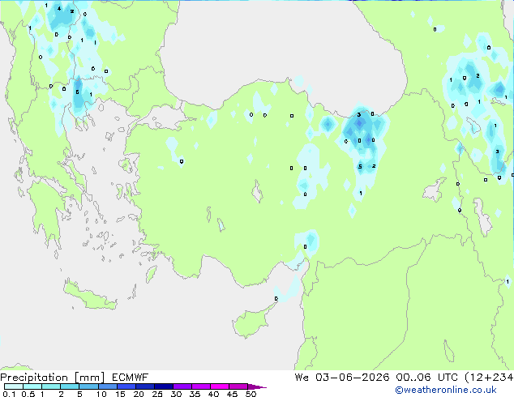Screen dimensions: 514x397
Task: Click the "(12+234" forecast step text
Action: tap(489, 378)
